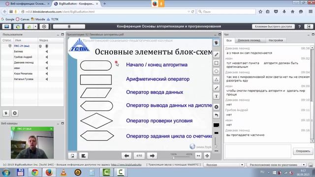Select the circle whiteboard tool
Screen dimensions: 315x177
tap(217, 71)
